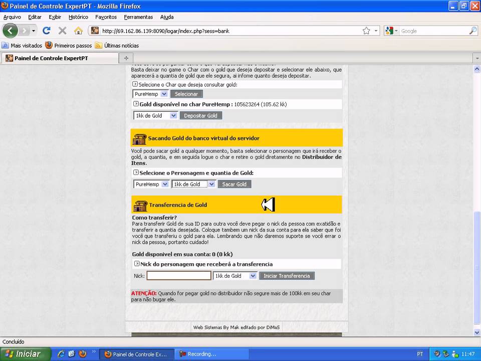Open the PureHemp dropdown for withdrawing gold
The image size is (481, 361).
(x=151, y=184)
